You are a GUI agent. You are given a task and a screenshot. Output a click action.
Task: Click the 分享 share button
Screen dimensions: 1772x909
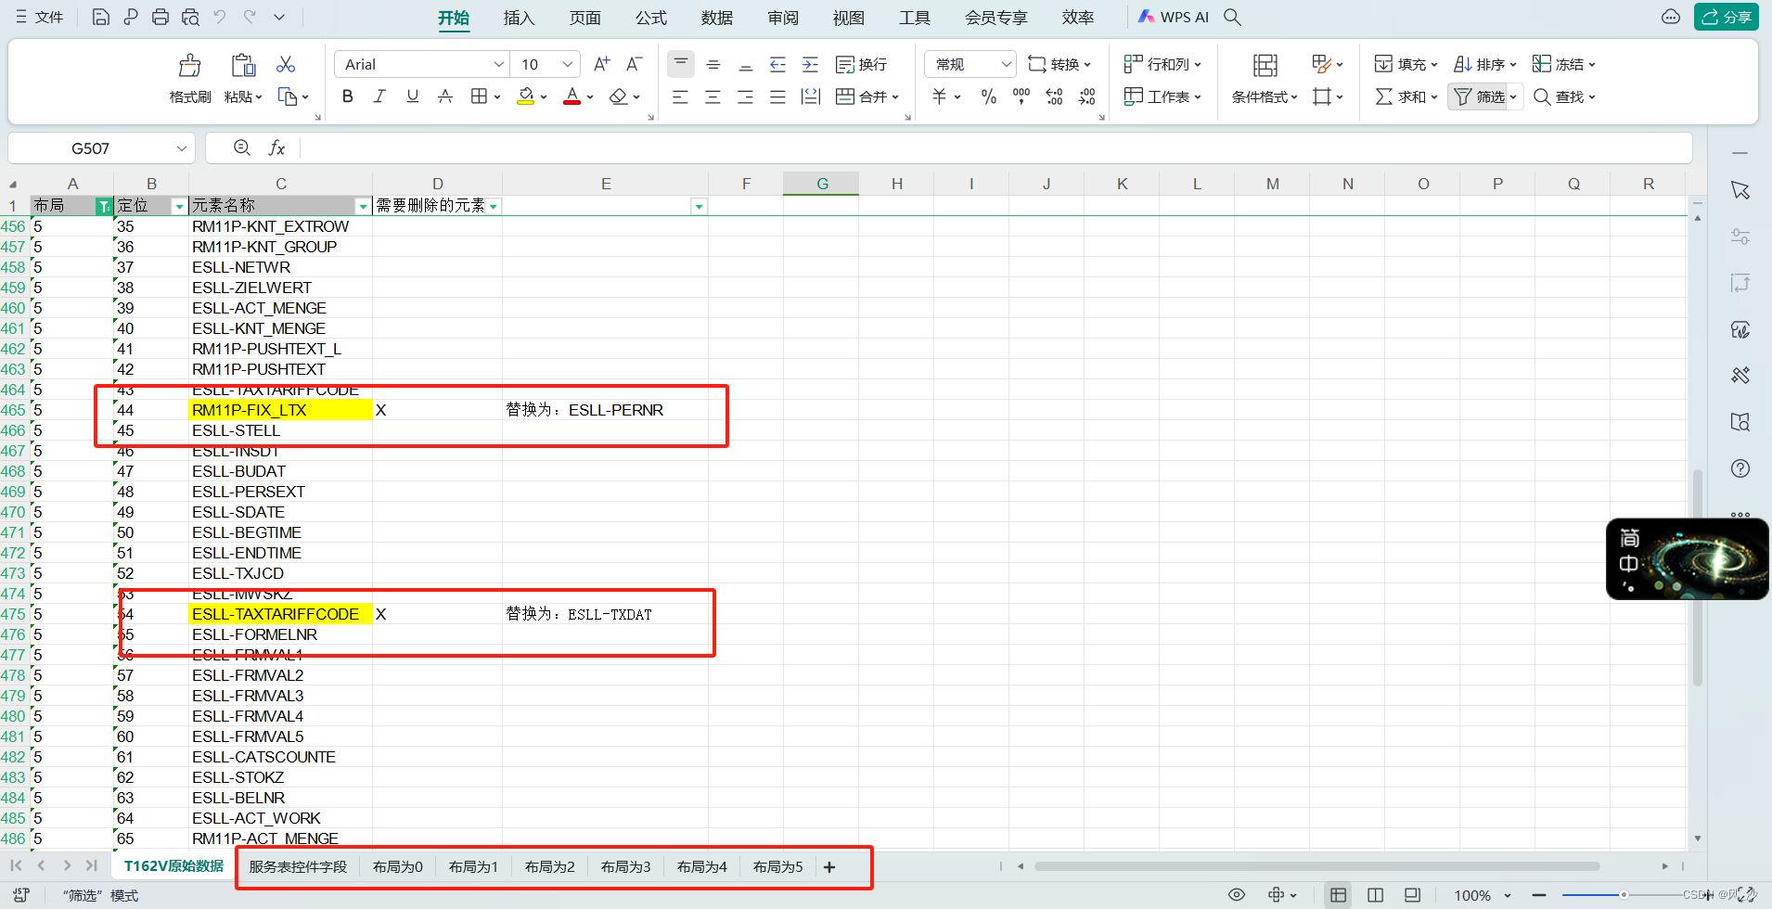(x=1727, y=17)
